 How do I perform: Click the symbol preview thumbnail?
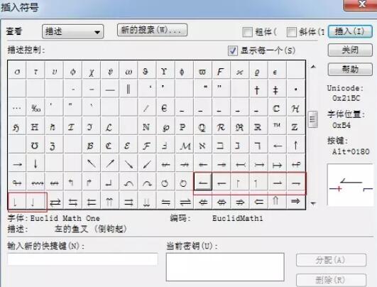click(x=351, y=185)
